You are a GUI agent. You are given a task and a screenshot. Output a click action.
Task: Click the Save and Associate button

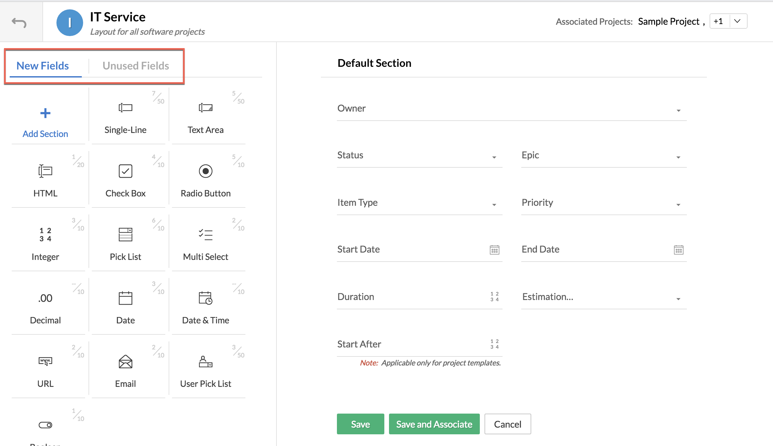[434, 424]
